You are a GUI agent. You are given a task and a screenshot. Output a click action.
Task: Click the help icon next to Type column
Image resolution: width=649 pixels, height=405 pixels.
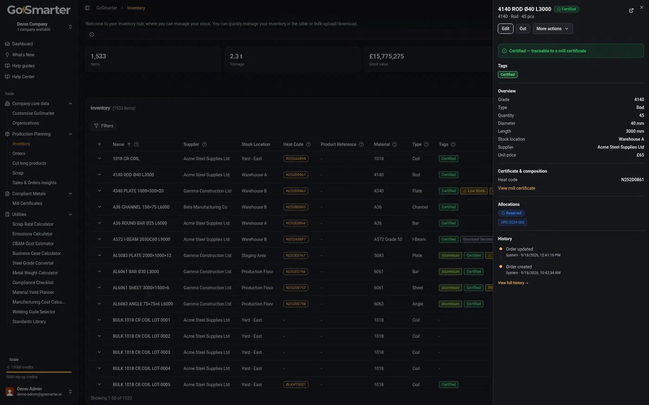(x=426, y=144)
